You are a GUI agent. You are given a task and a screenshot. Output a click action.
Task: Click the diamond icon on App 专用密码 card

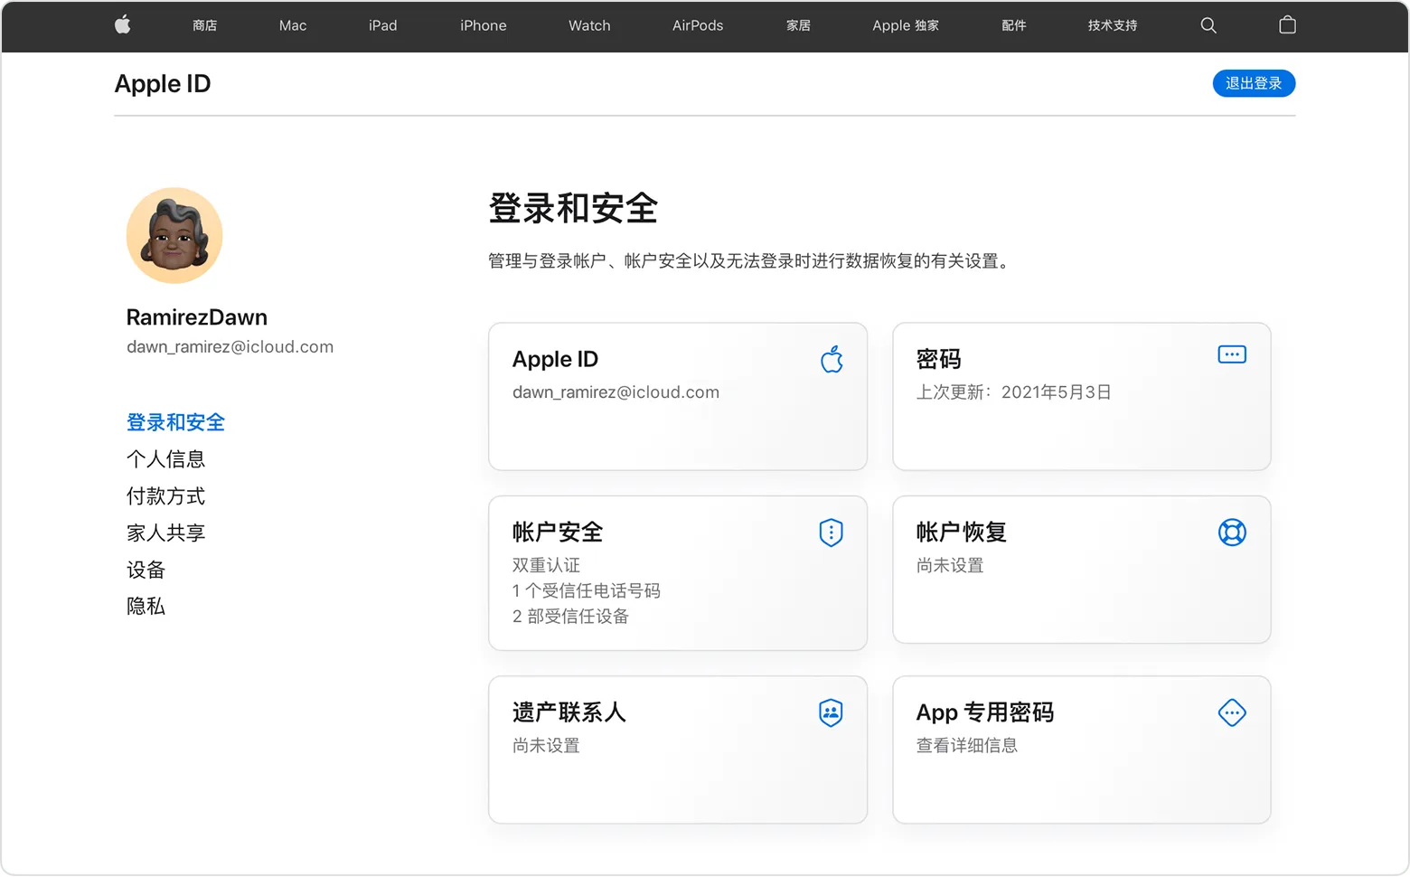[x=1232, y=712]
